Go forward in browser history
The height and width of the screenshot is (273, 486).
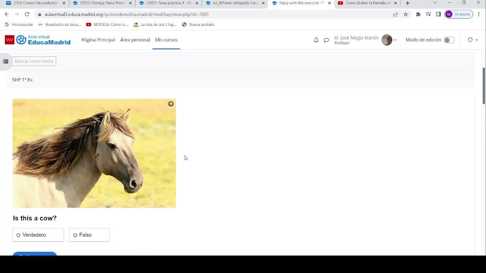pos(17,14)
